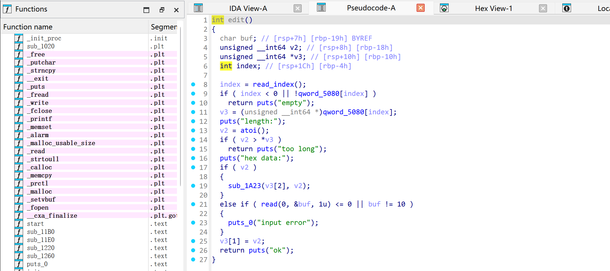Click function icon beside _printf
The image size is (610, 271).
coord(19,119)
